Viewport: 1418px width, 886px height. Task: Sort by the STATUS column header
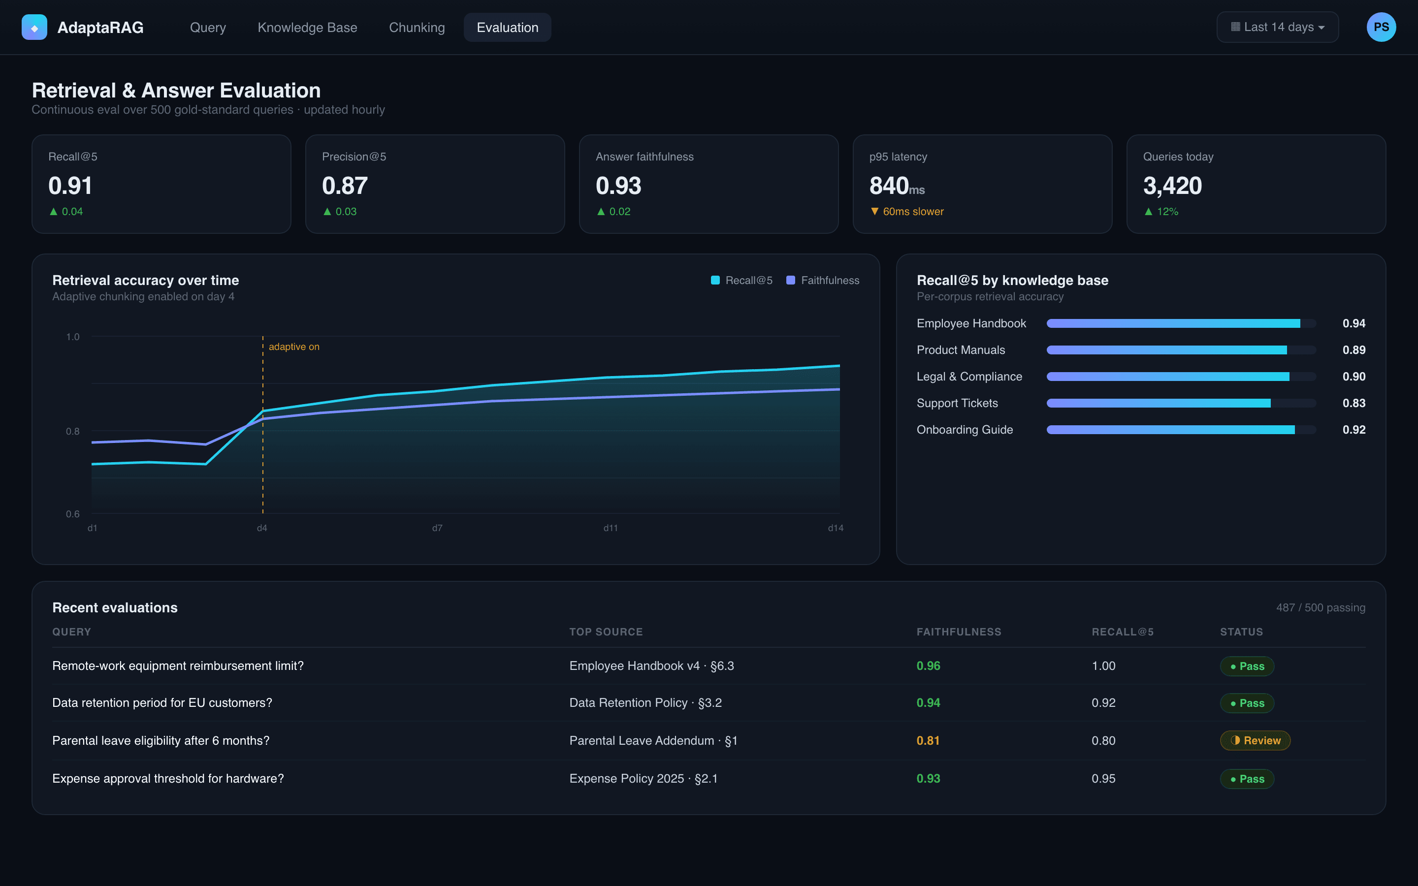pos(1241,632)
